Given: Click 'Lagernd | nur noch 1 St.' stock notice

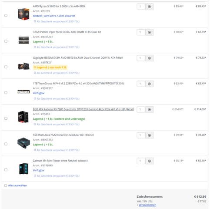Looking at the screenshot, I should 50,67.
